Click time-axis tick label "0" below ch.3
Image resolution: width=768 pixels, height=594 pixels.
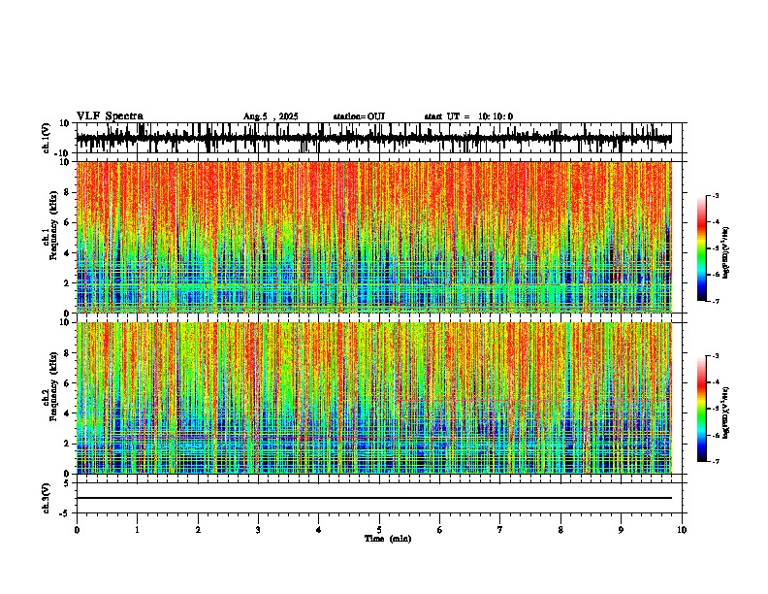[x=77, y=530]
